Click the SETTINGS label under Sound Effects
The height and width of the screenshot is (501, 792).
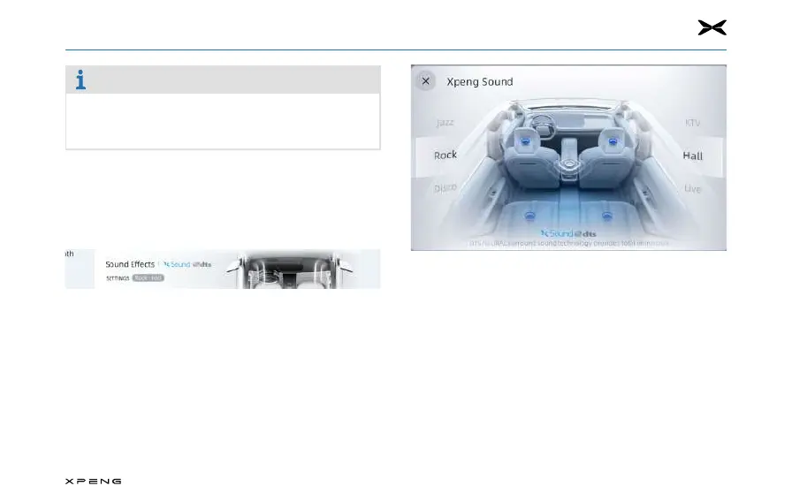click(x=118, y=278)
